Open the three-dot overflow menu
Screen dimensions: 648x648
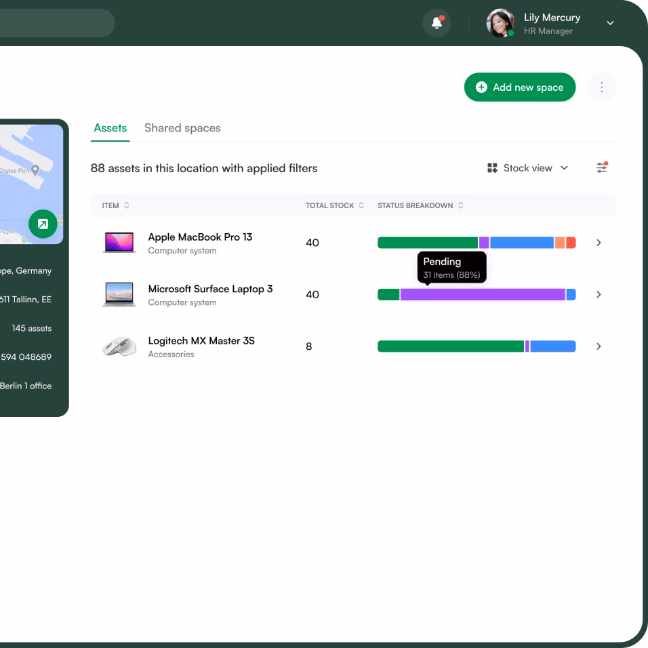click(x=602, y=87)
